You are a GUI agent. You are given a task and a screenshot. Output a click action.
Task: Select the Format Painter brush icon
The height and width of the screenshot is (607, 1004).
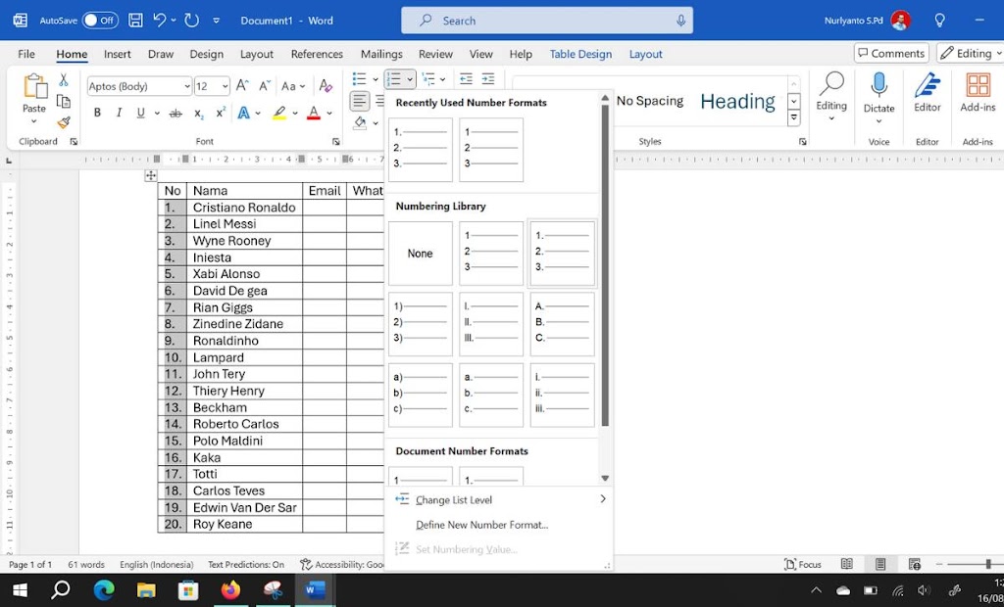tap(64, 122)
